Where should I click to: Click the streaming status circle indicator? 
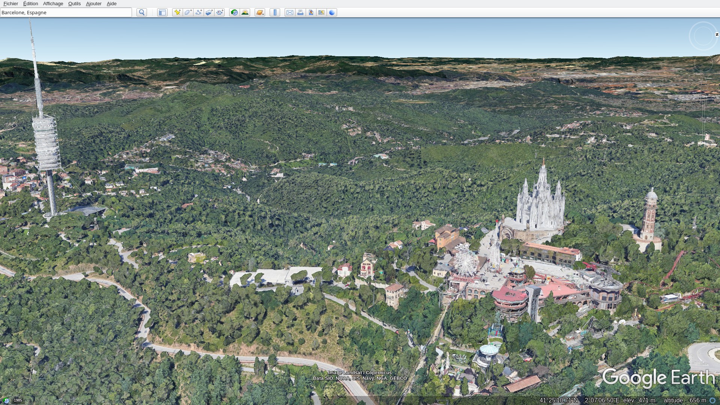[712, 400]
